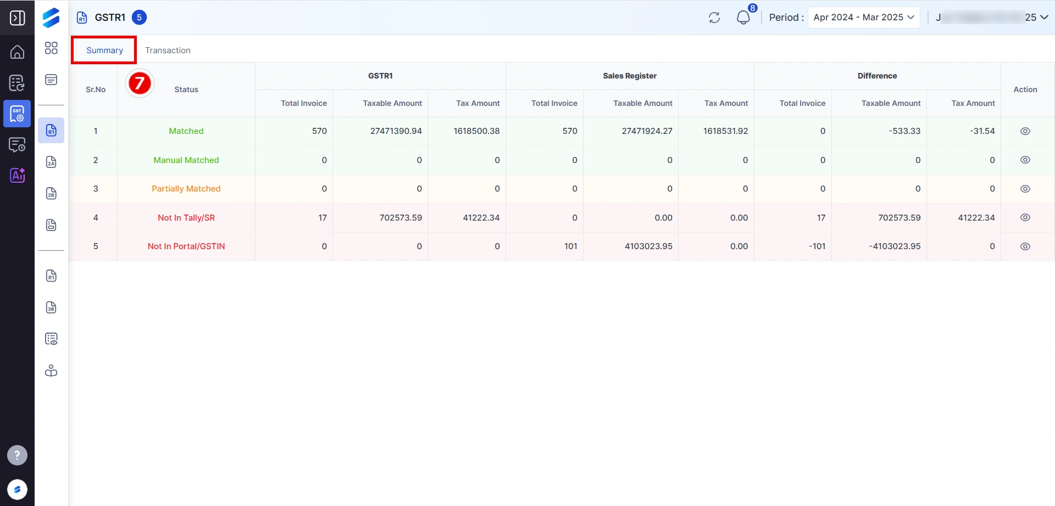View details of the Matched row

(x=1025, y=131)
